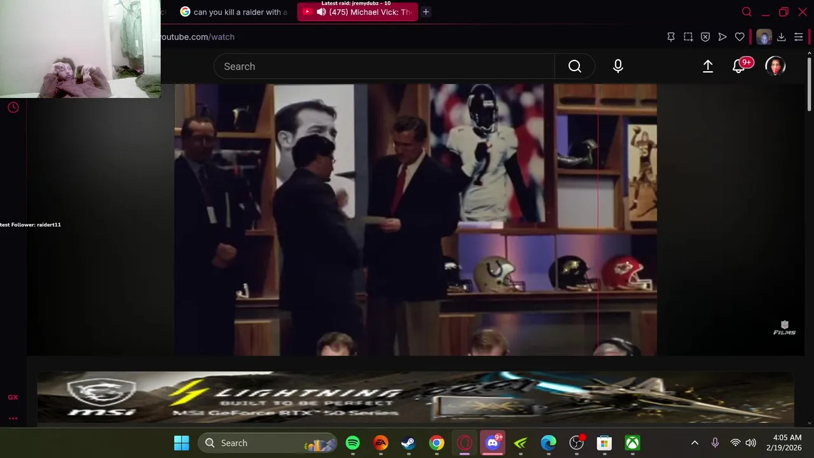Open the YouTube account avatar menu
This screenshot has height=458, width=814.
click(775, 66)
